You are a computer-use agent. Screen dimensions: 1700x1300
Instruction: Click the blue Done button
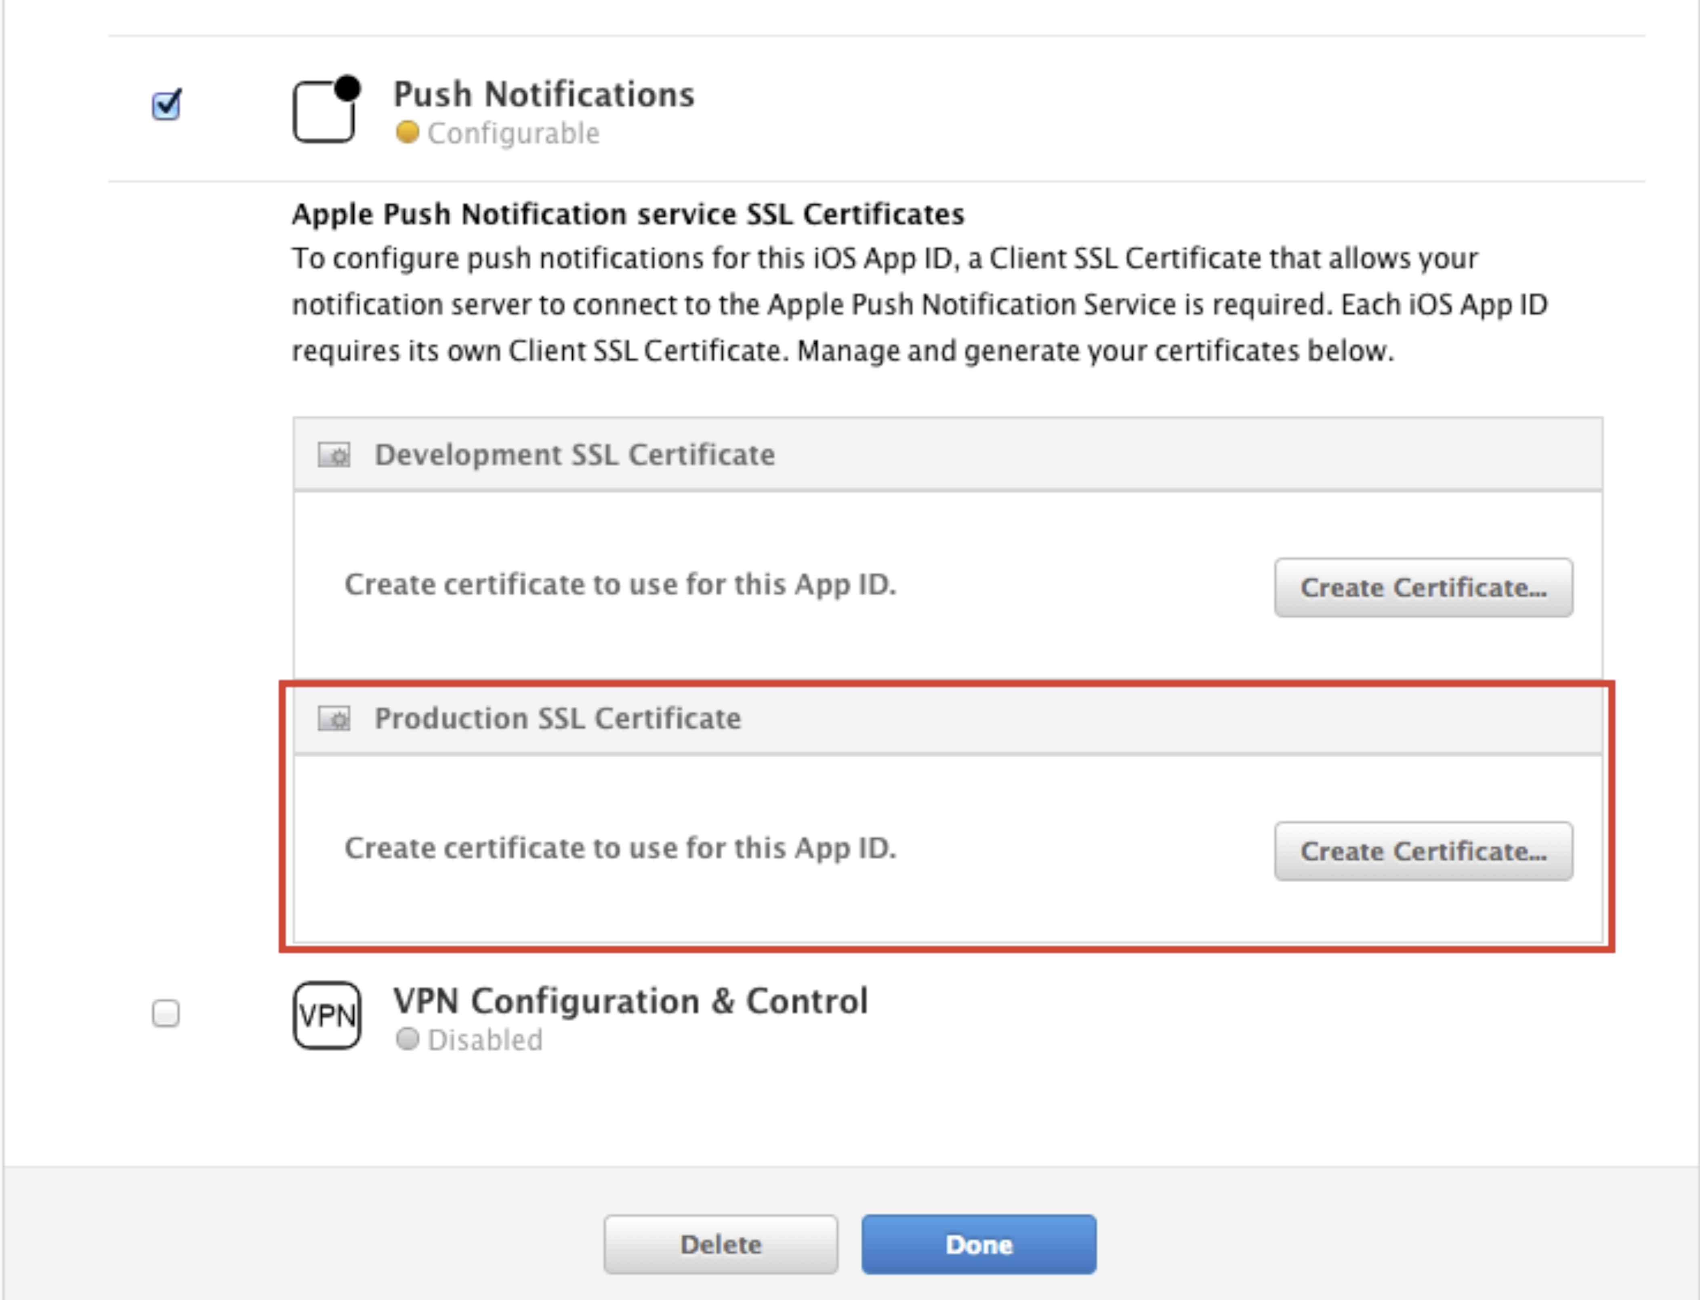pos(979,1244)
